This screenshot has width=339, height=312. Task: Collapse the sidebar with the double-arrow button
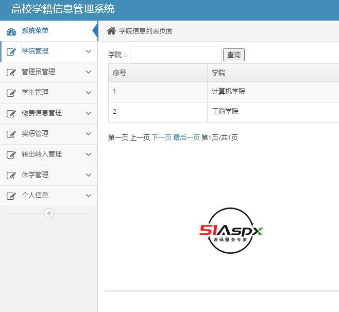click(x=49, y=213)
